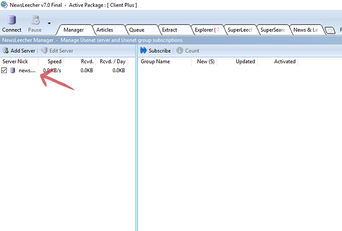Open the SuperSearch tab
Image resolution: width=342 pixels, height=231 pixels.
tap(273, 30)
